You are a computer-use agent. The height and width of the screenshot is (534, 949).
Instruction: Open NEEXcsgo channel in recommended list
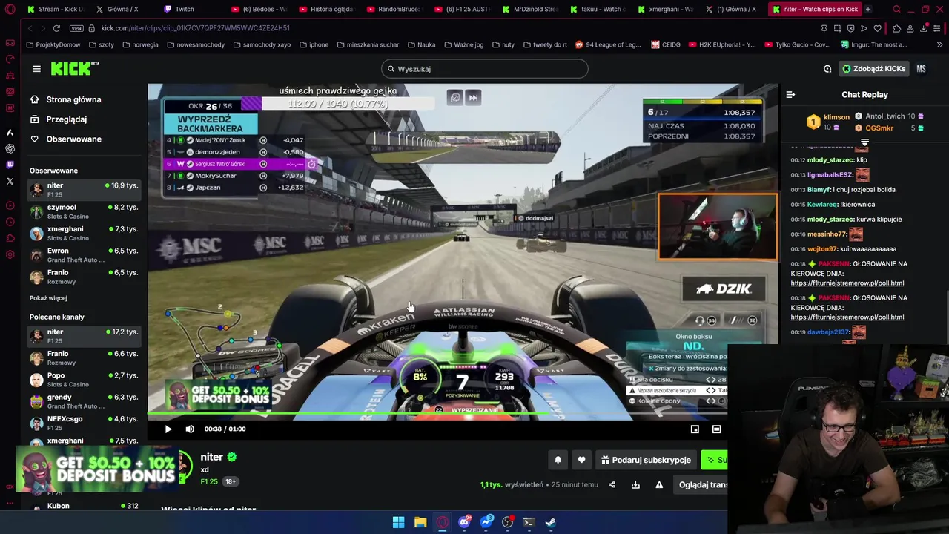[x=84, y=423]
